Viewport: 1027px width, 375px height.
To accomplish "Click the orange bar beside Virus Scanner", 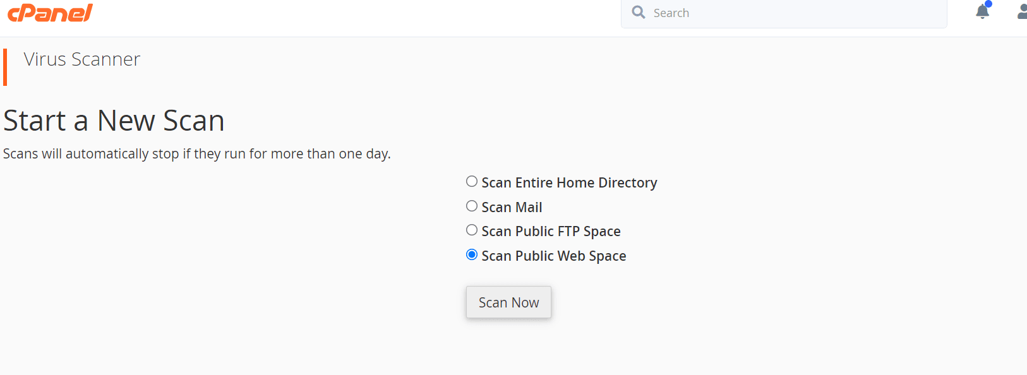I will (5, 67).
